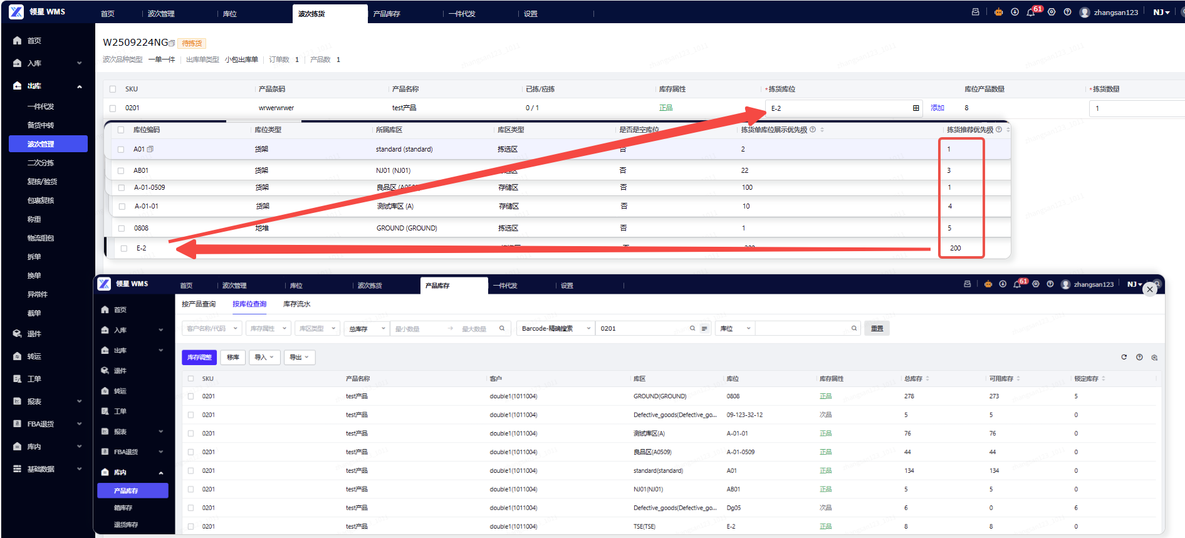Screen dimensions: 1185x538
Task: Click refresh icon above the inventory table
Action: coord(1124,357)
